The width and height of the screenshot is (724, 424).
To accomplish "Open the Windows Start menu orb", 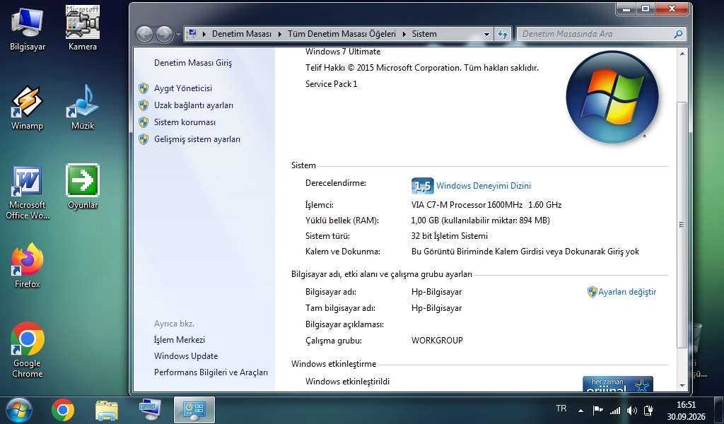I will click(x=19, y=410).
